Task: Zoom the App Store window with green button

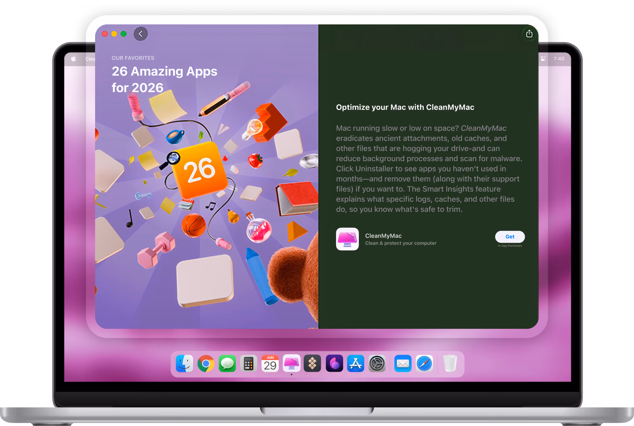Action: coord(124,34)
